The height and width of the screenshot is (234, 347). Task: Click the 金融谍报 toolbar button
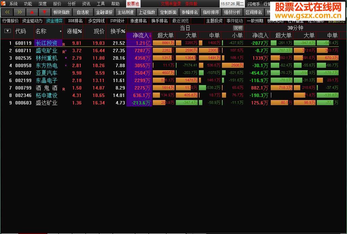[104, 12]
